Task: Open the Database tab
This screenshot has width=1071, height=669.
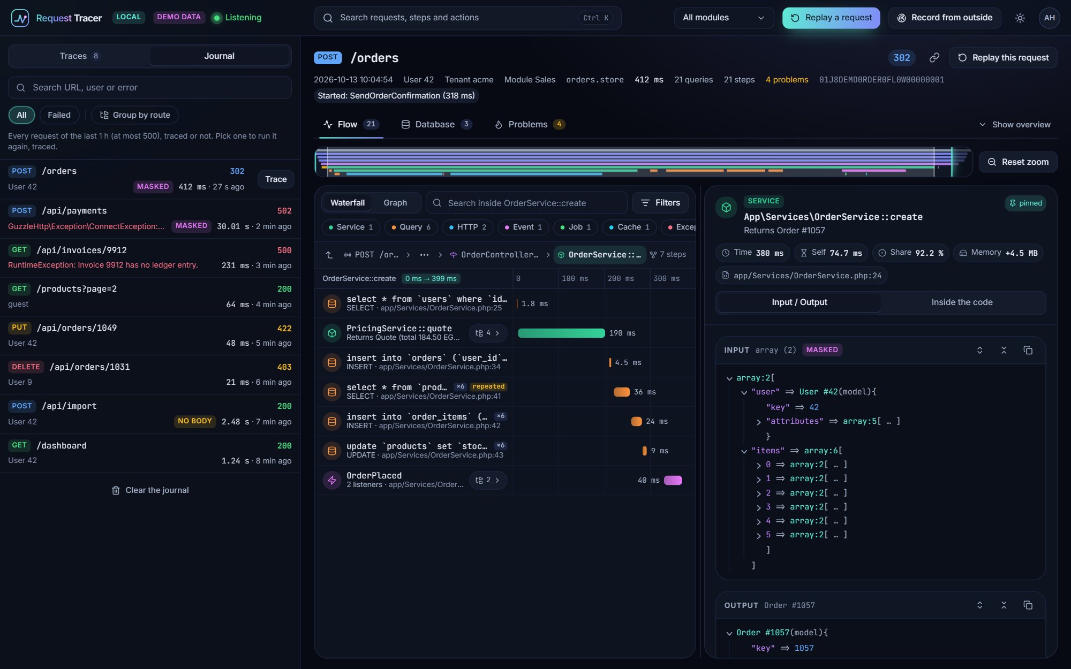Action: pyautogui.click(x=436, y=124)
